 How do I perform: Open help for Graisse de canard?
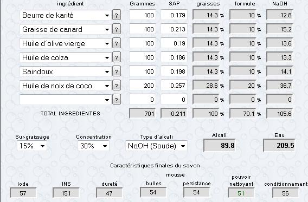coord(117,29)
